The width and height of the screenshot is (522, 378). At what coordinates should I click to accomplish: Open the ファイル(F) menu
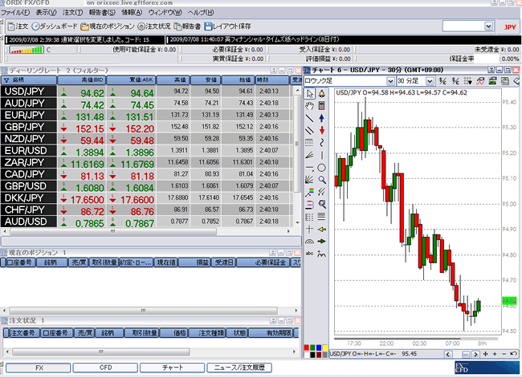[x=15, y=13]
